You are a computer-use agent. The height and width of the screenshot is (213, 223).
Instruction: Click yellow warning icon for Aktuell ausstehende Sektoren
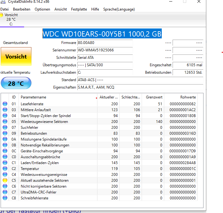pos(5,180)
